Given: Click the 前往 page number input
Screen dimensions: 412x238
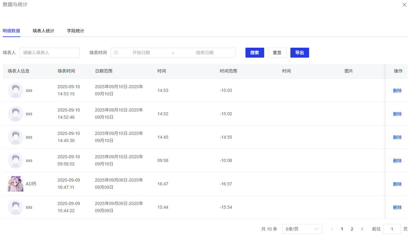Looking at the screenshot, I should 392,229.
